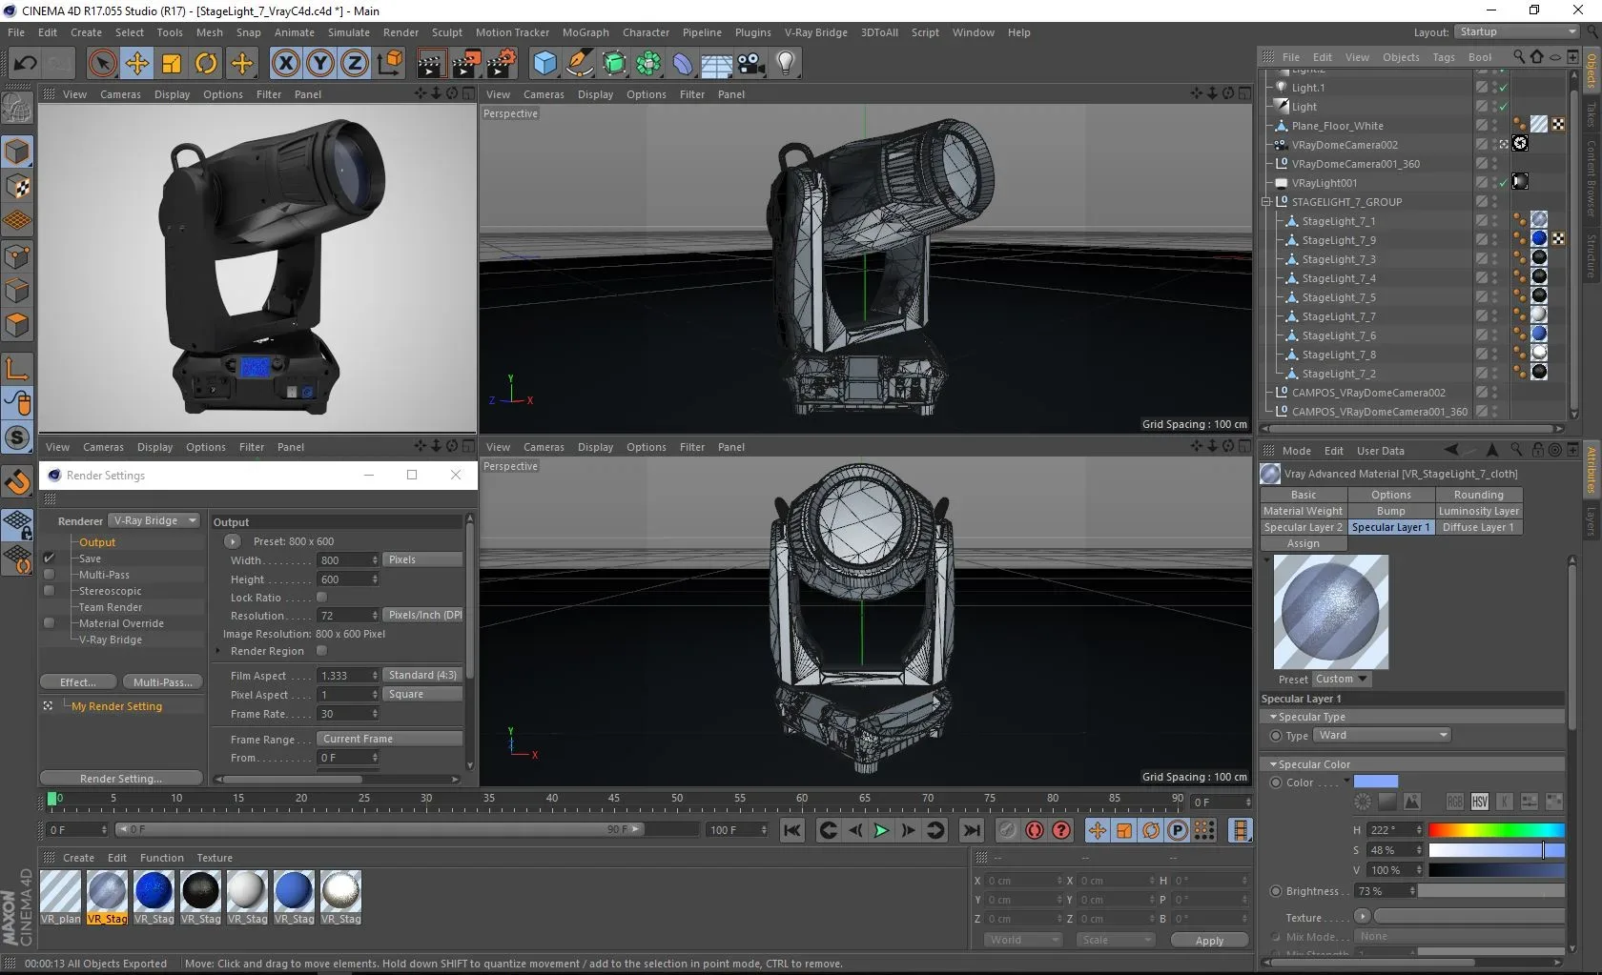Select StageLight_7_5 in Objects list
This screenshot has height=975, width=1602.
1339,297
